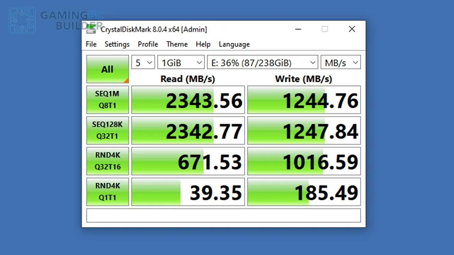Click the SEQ128K read result 2342.77
This screenshot has width=454, height=255.
click(188, 130)
